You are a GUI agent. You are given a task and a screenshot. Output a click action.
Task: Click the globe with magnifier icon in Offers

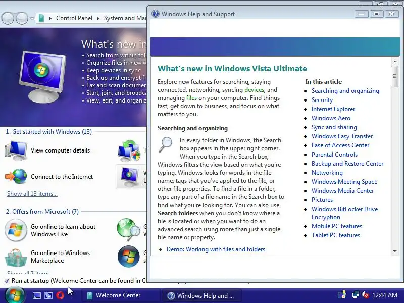coord(128,230)
